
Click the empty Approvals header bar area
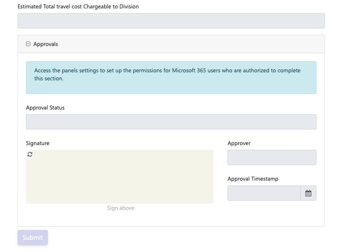(x=192, y=44)
